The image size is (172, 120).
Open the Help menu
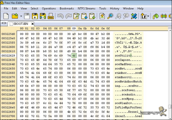coord(140,8)
